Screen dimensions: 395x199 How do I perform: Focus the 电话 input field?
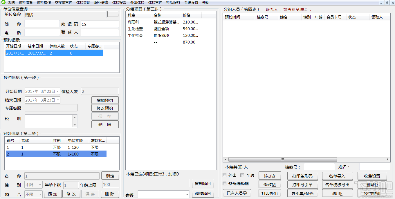(42, 32)
